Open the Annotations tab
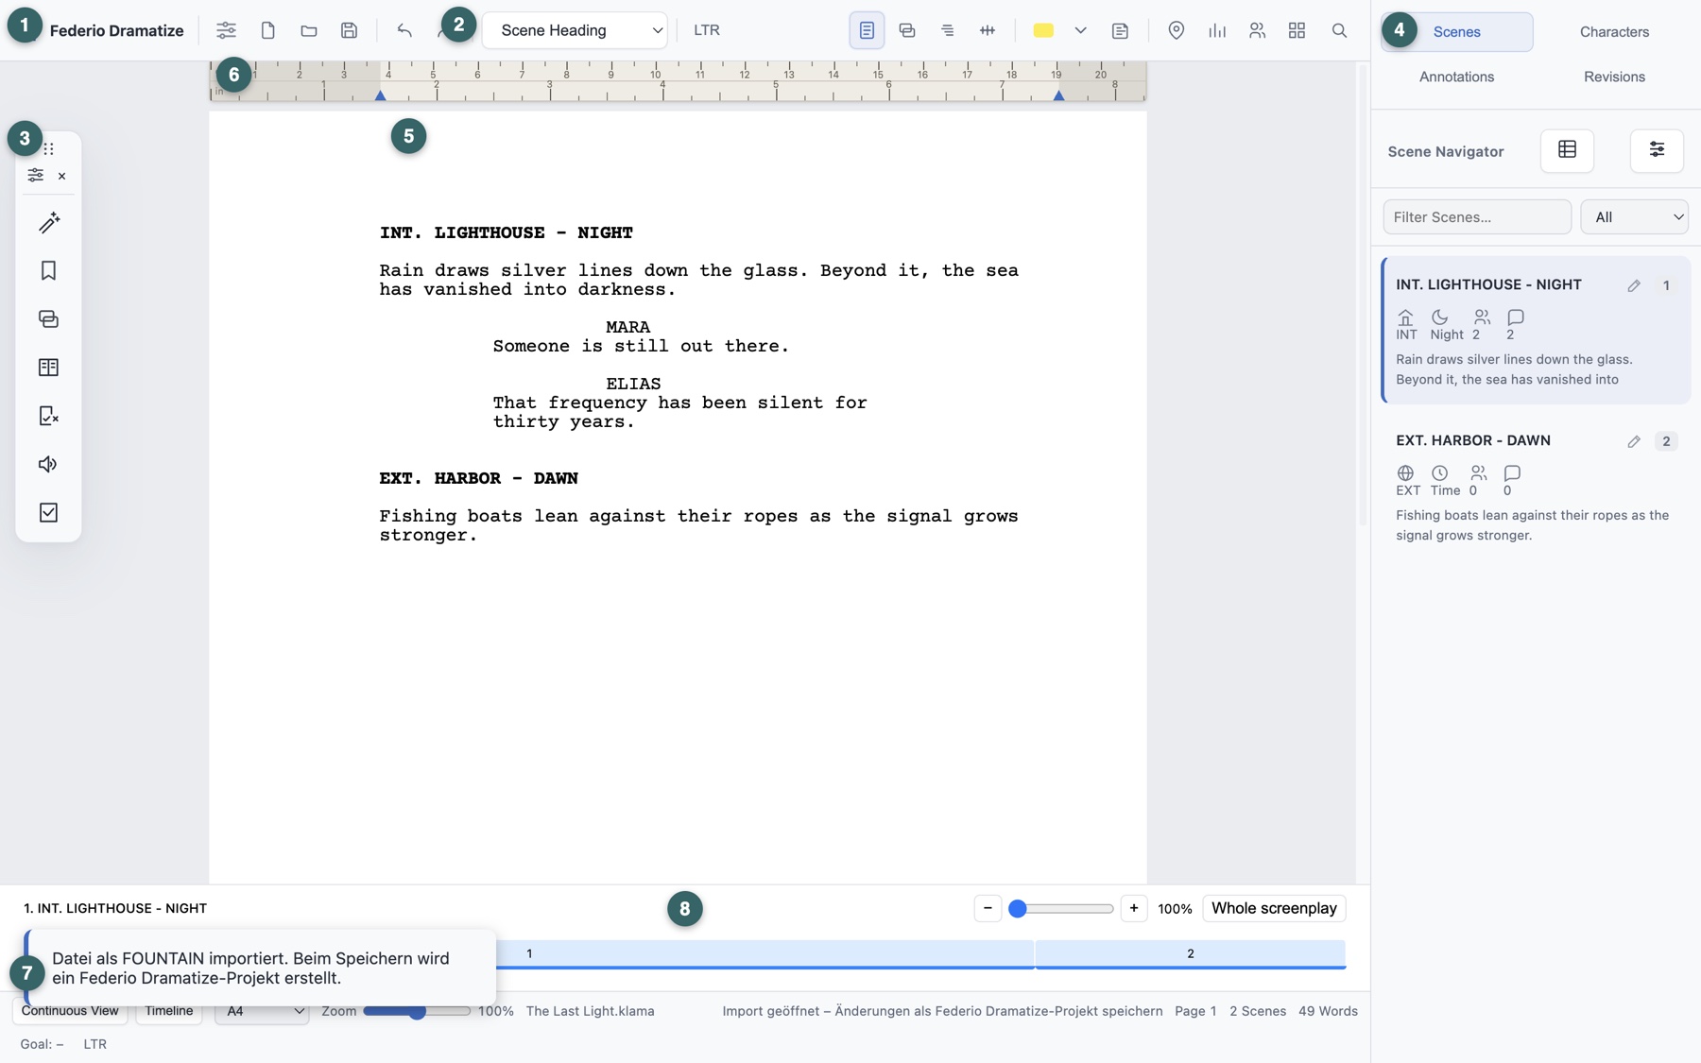 1456,77
